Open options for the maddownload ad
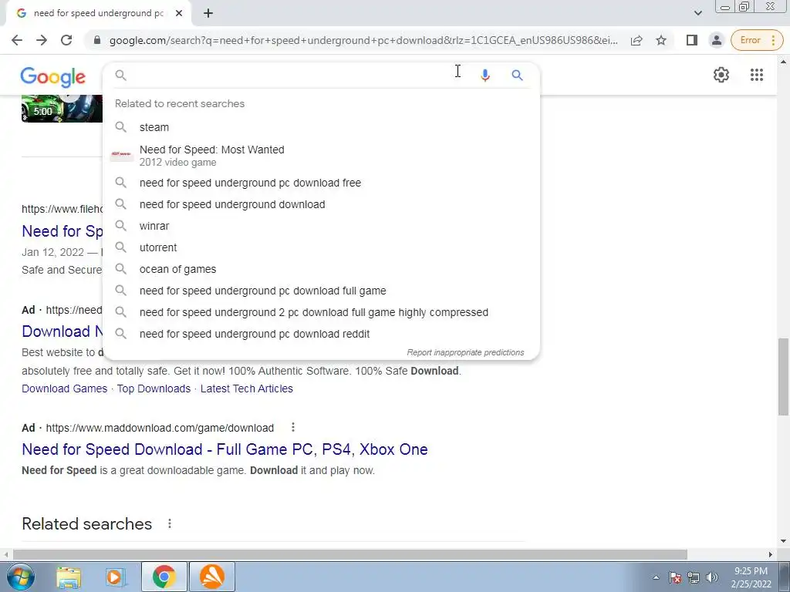The image size is (790, 592). [x=292, y=427]
